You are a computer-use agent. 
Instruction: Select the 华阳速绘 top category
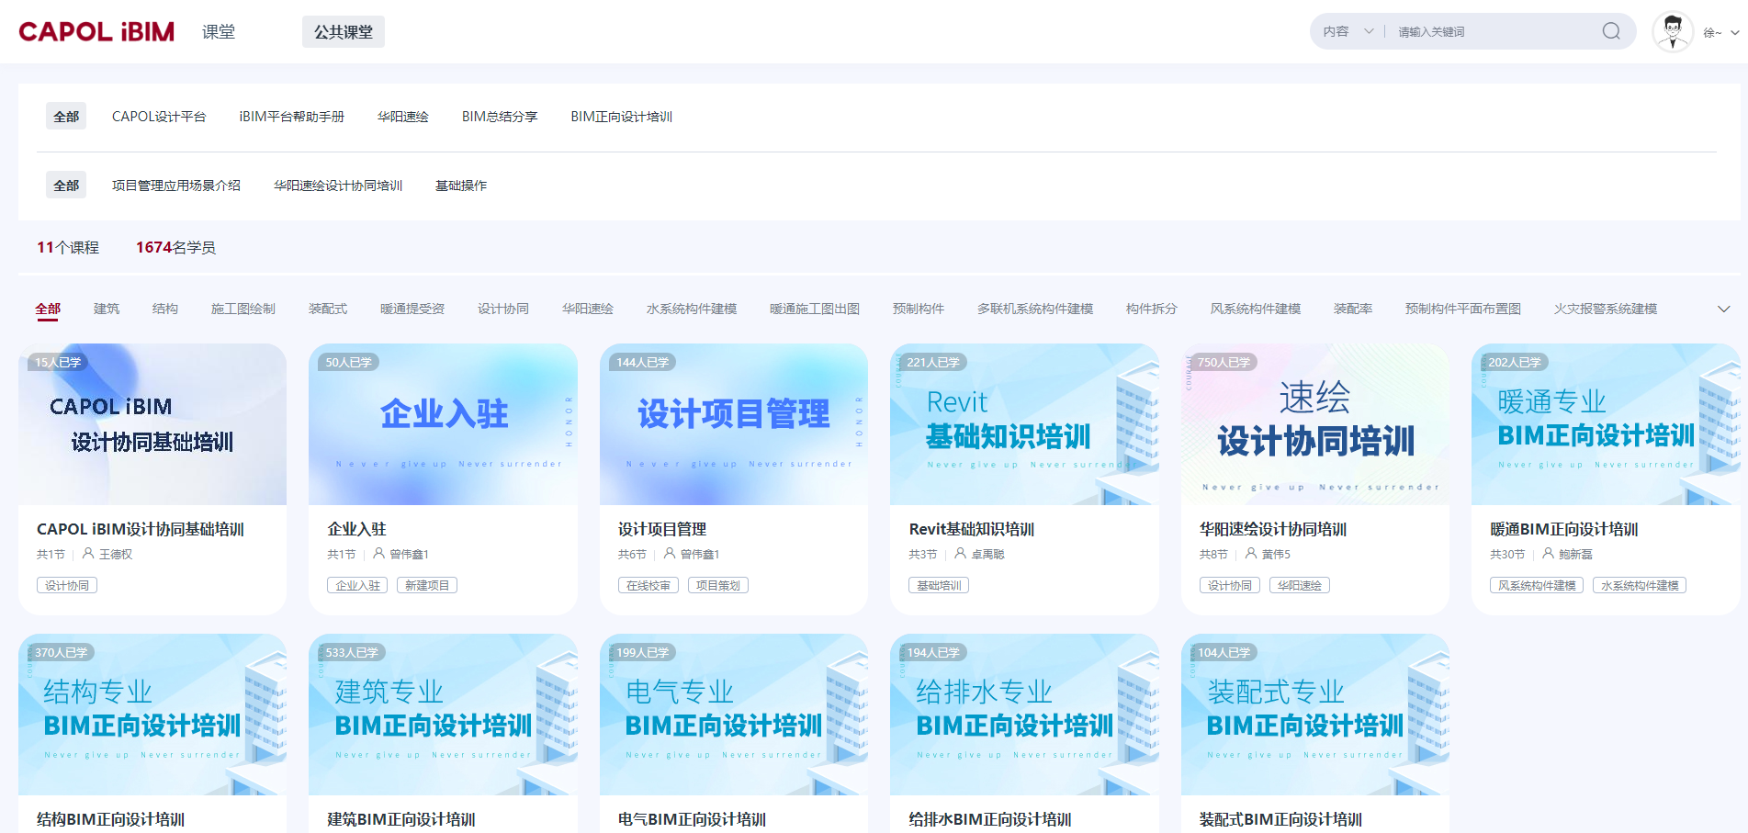403,117
